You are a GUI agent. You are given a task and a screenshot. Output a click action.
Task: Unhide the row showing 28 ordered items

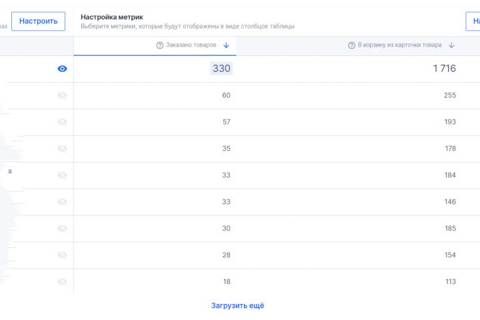(63, 255)
